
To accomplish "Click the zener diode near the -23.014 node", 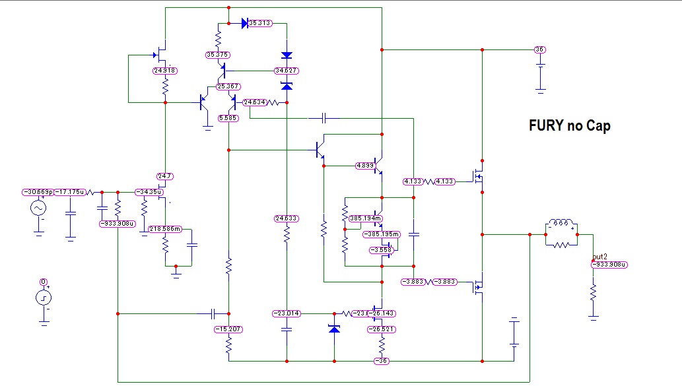I will pyautogui.click(x=334, y=329).
